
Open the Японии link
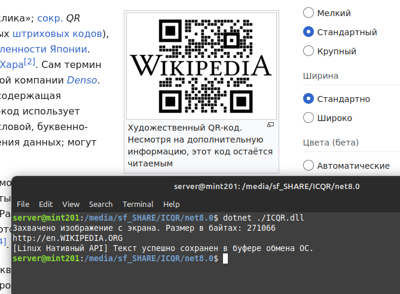tap(68, 49)
